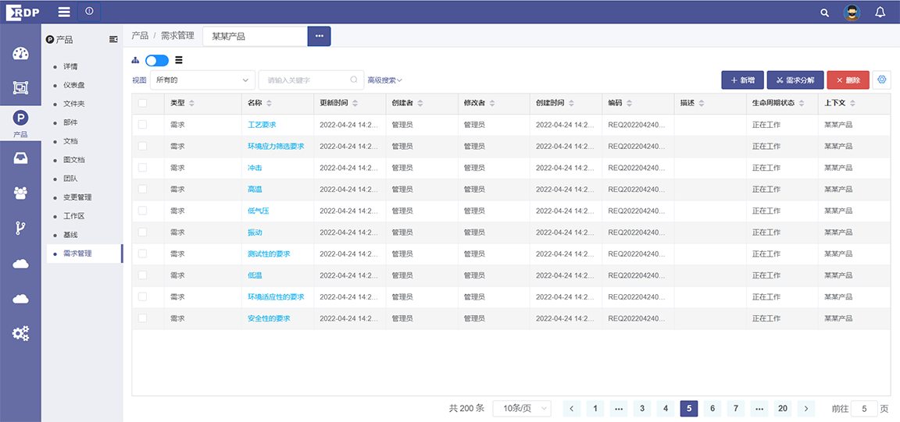Check the 振动 row checkbox
The height and width of the screenshot is (422, 900).
pyautogui.click(x=142, y=232)
